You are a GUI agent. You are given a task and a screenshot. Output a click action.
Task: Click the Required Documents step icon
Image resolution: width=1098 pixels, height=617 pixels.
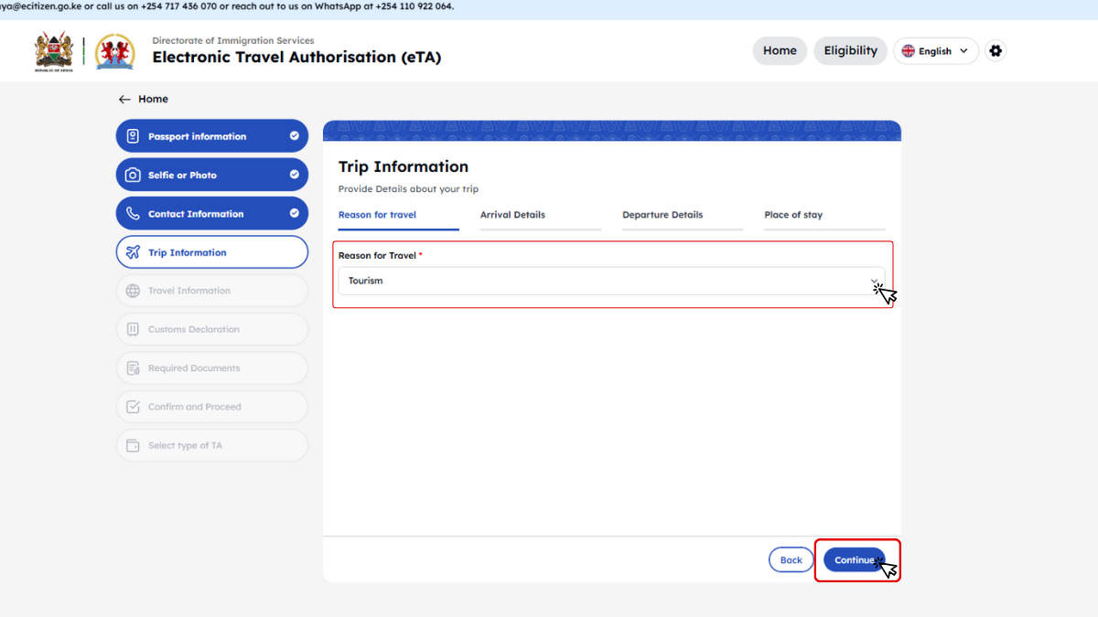[x=133, y=368]
